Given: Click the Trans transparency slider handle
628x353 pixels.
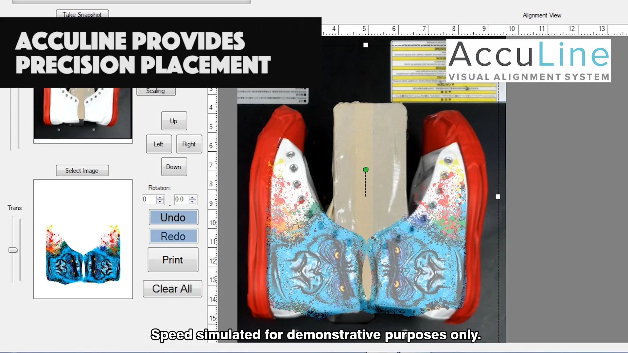Looking at the screenshot, I should click(13, 250).
